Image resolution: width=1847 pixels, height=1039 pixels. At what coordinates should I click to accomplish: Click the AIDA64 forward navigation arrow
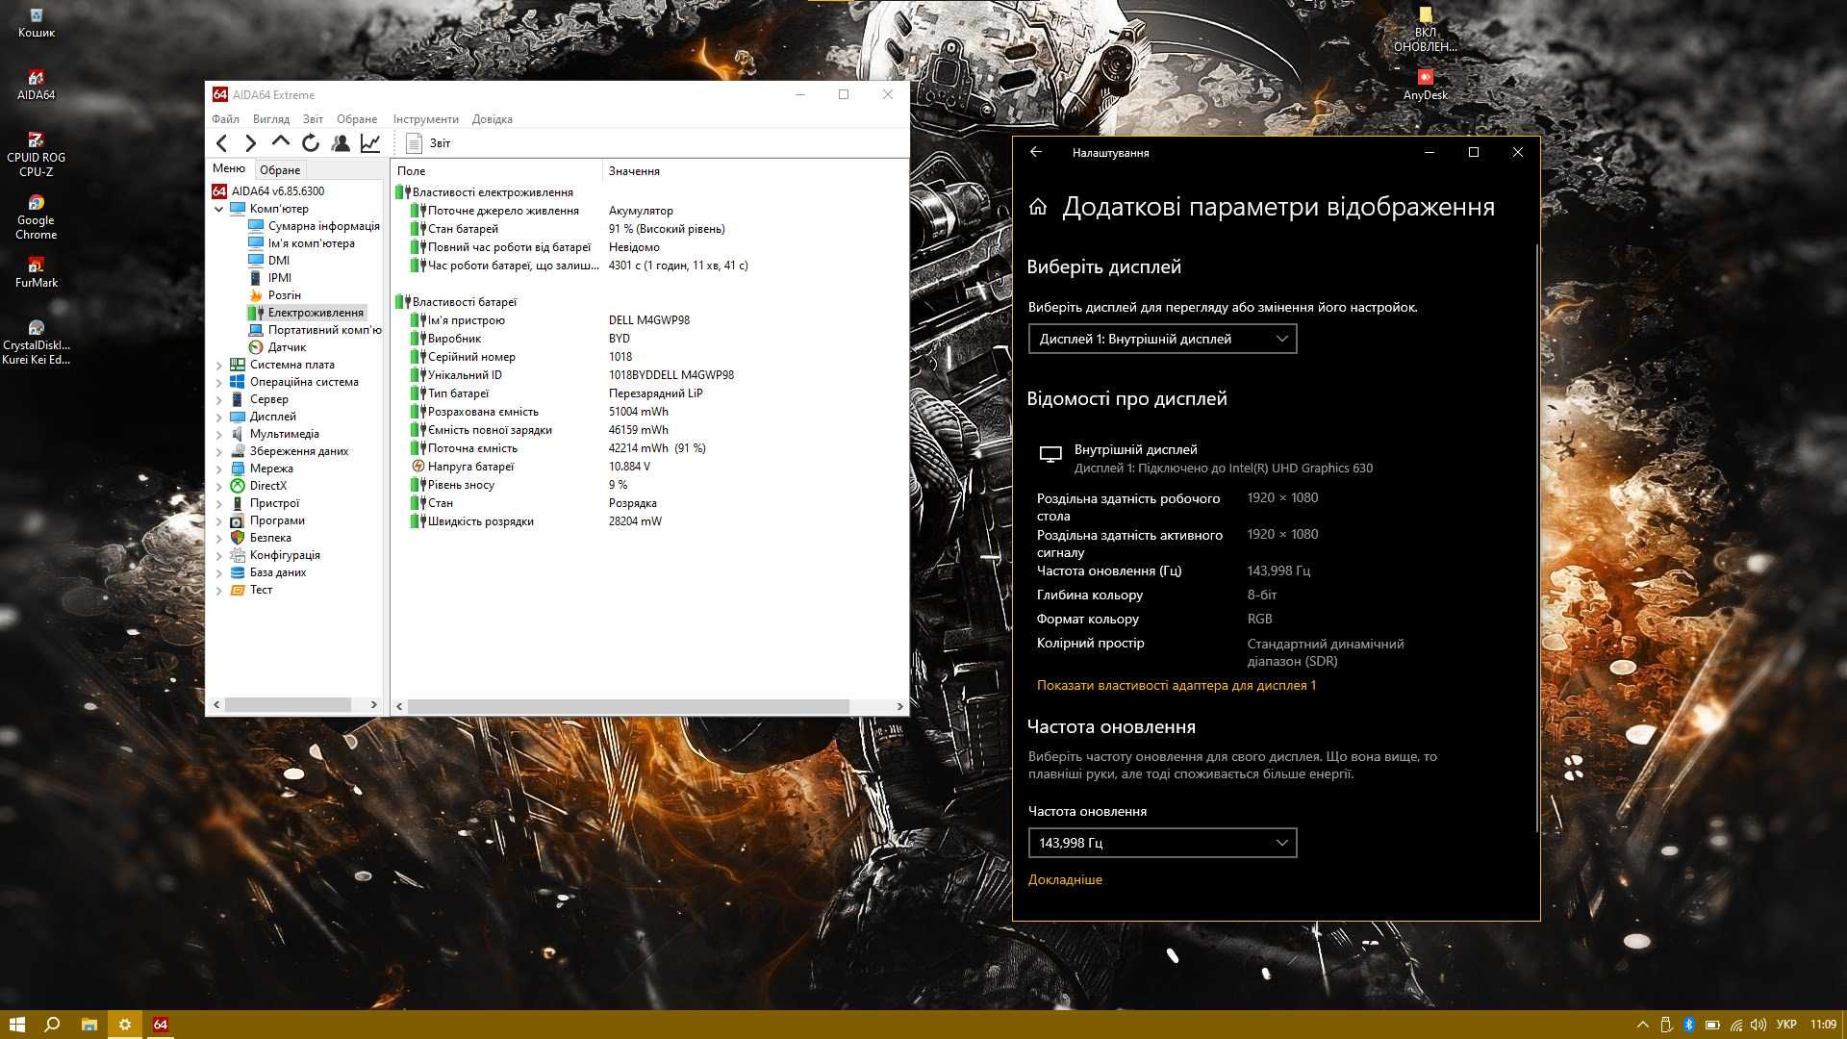point(251,143)
